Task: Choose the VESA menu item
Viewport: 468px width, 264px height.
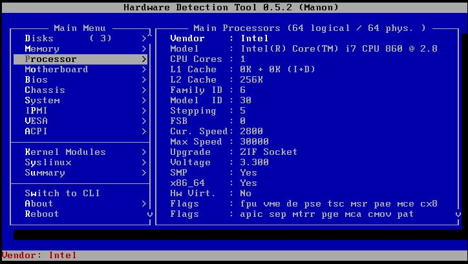Action: point(80,121)
